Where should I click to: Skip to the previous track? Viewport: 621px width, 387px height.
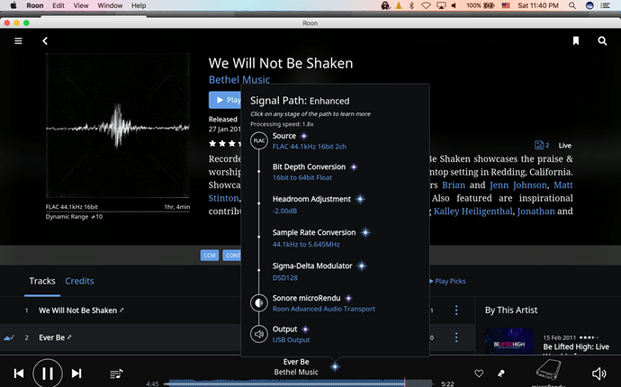point(19,373)
